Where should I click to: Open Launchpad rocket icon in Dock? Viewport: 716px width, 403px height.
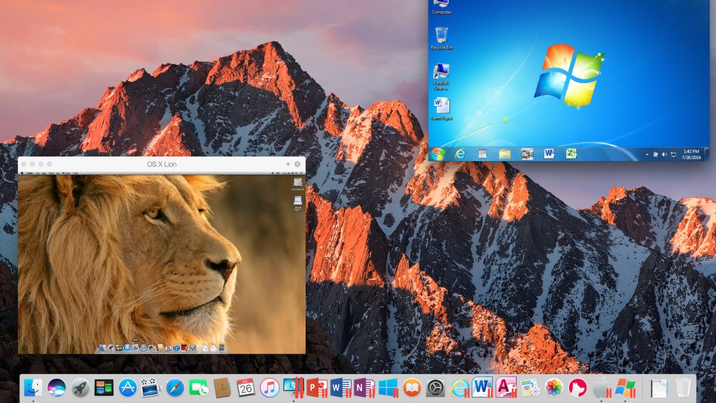coord(80,387)
